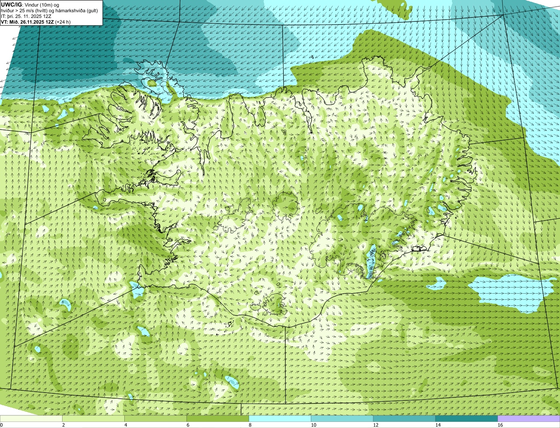Viewport: 560px width, 428px height.
Task: Click the legend tick label '2'
Action: (63, 425)
